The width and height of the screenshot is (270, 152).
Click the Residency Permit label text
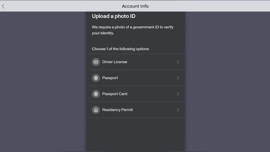[117, 110]
